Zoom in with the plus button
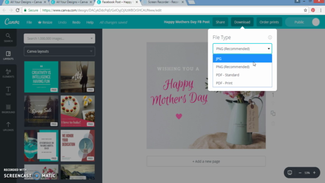Image resolution: width=325 pixels, height=183 pixels. coord(314,173)
